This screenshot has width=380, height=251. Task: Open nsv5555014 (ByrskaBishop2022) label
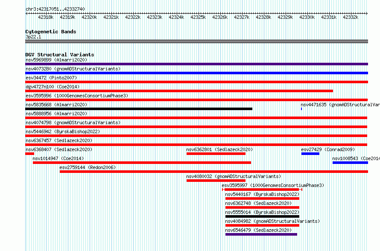point(262,212)
